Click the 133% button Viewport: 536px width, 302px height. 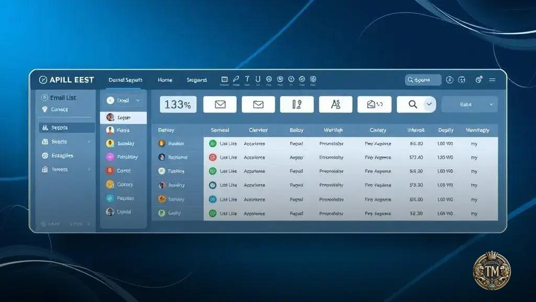[x=177, y=104]
